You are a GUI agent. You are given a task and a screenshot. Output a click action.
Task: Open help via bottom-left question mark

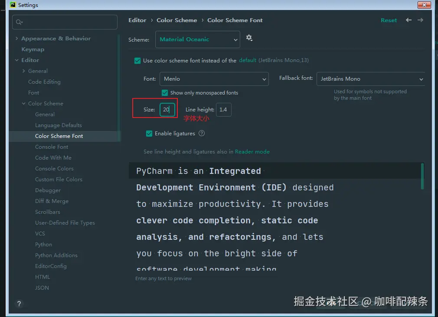[19, 304]
